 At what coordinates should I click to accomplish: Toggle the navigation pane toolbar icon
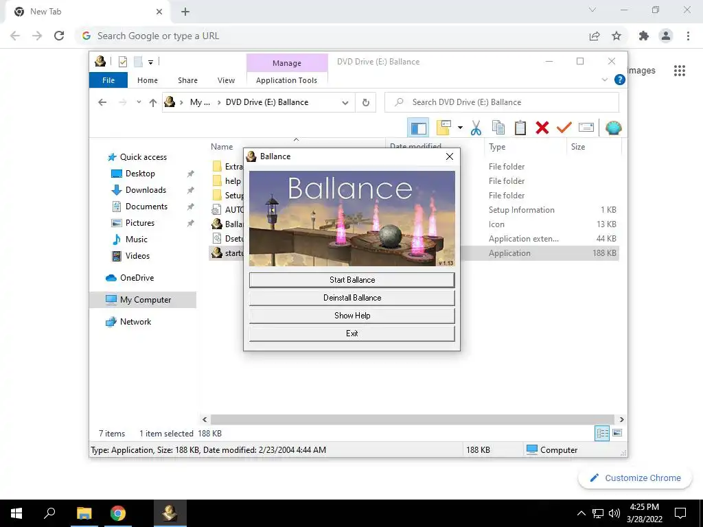[x=418, y=128]
